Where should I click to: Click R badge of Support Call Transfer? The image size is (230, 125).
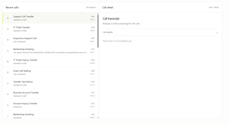click(x=8, y=18)
